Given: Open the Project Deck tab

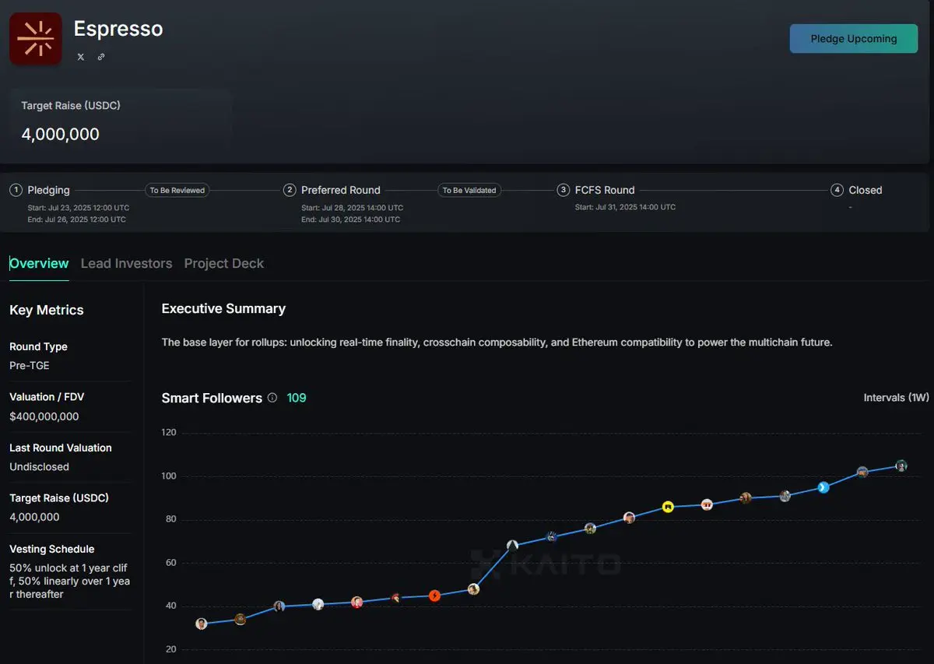Looking at the screenshot, I should [224, 263].
